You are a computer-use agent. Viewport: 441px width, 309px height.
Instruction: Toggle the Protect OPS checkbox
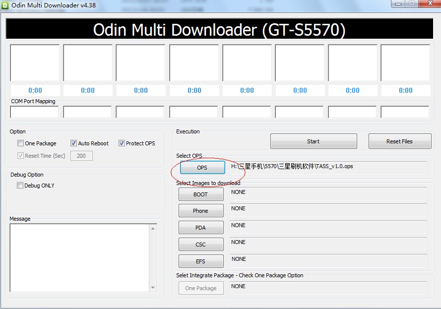pos(122,143)
